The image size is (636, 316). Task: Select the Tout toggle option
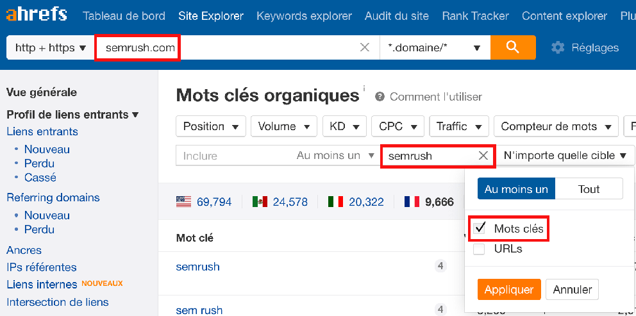click(589, 189)
